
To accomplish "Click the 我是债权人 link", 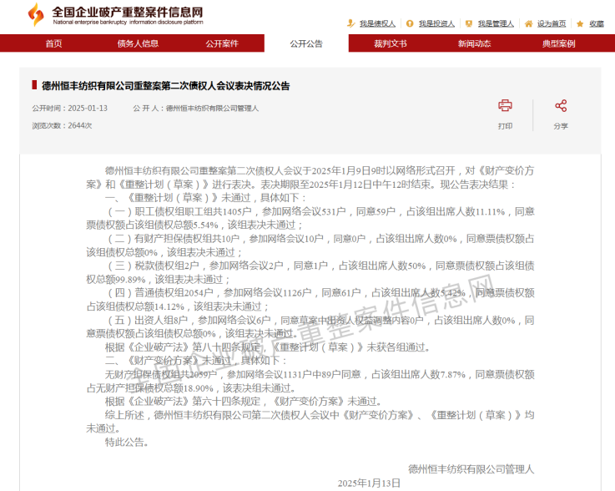I will point(377,23).
